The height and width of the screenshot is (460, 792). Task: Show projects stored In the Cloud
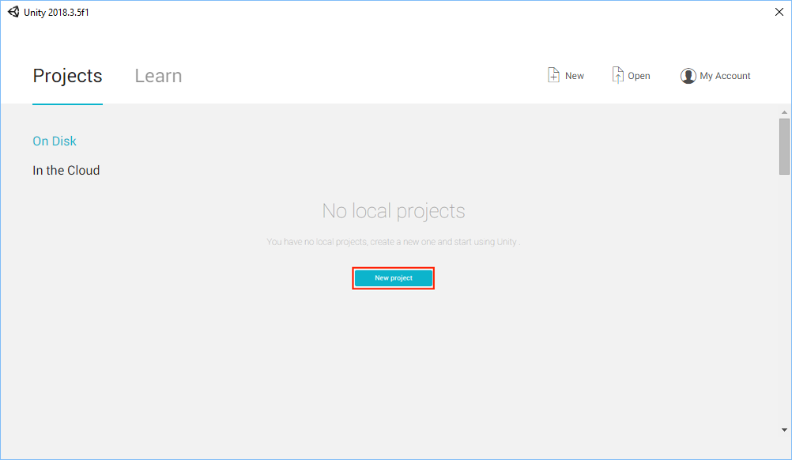coord(66,170)
